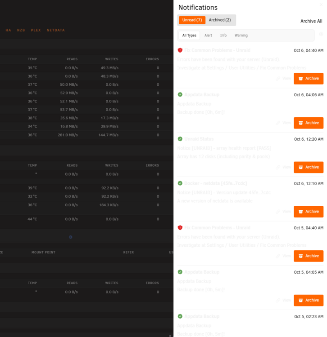Open the PLEX link in dashboard
The width and height of the screenshot is (327, 337).
[x=36, y=30]
